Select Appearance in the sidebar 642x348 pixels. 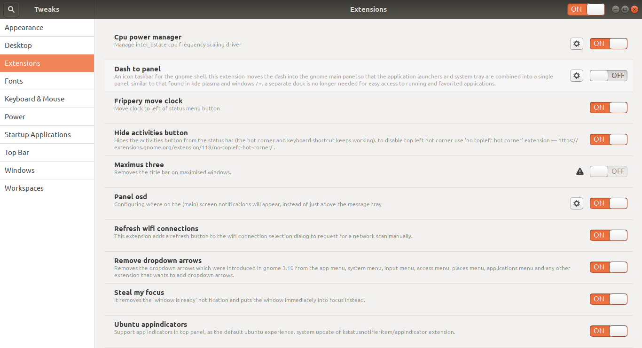(47, 28)
